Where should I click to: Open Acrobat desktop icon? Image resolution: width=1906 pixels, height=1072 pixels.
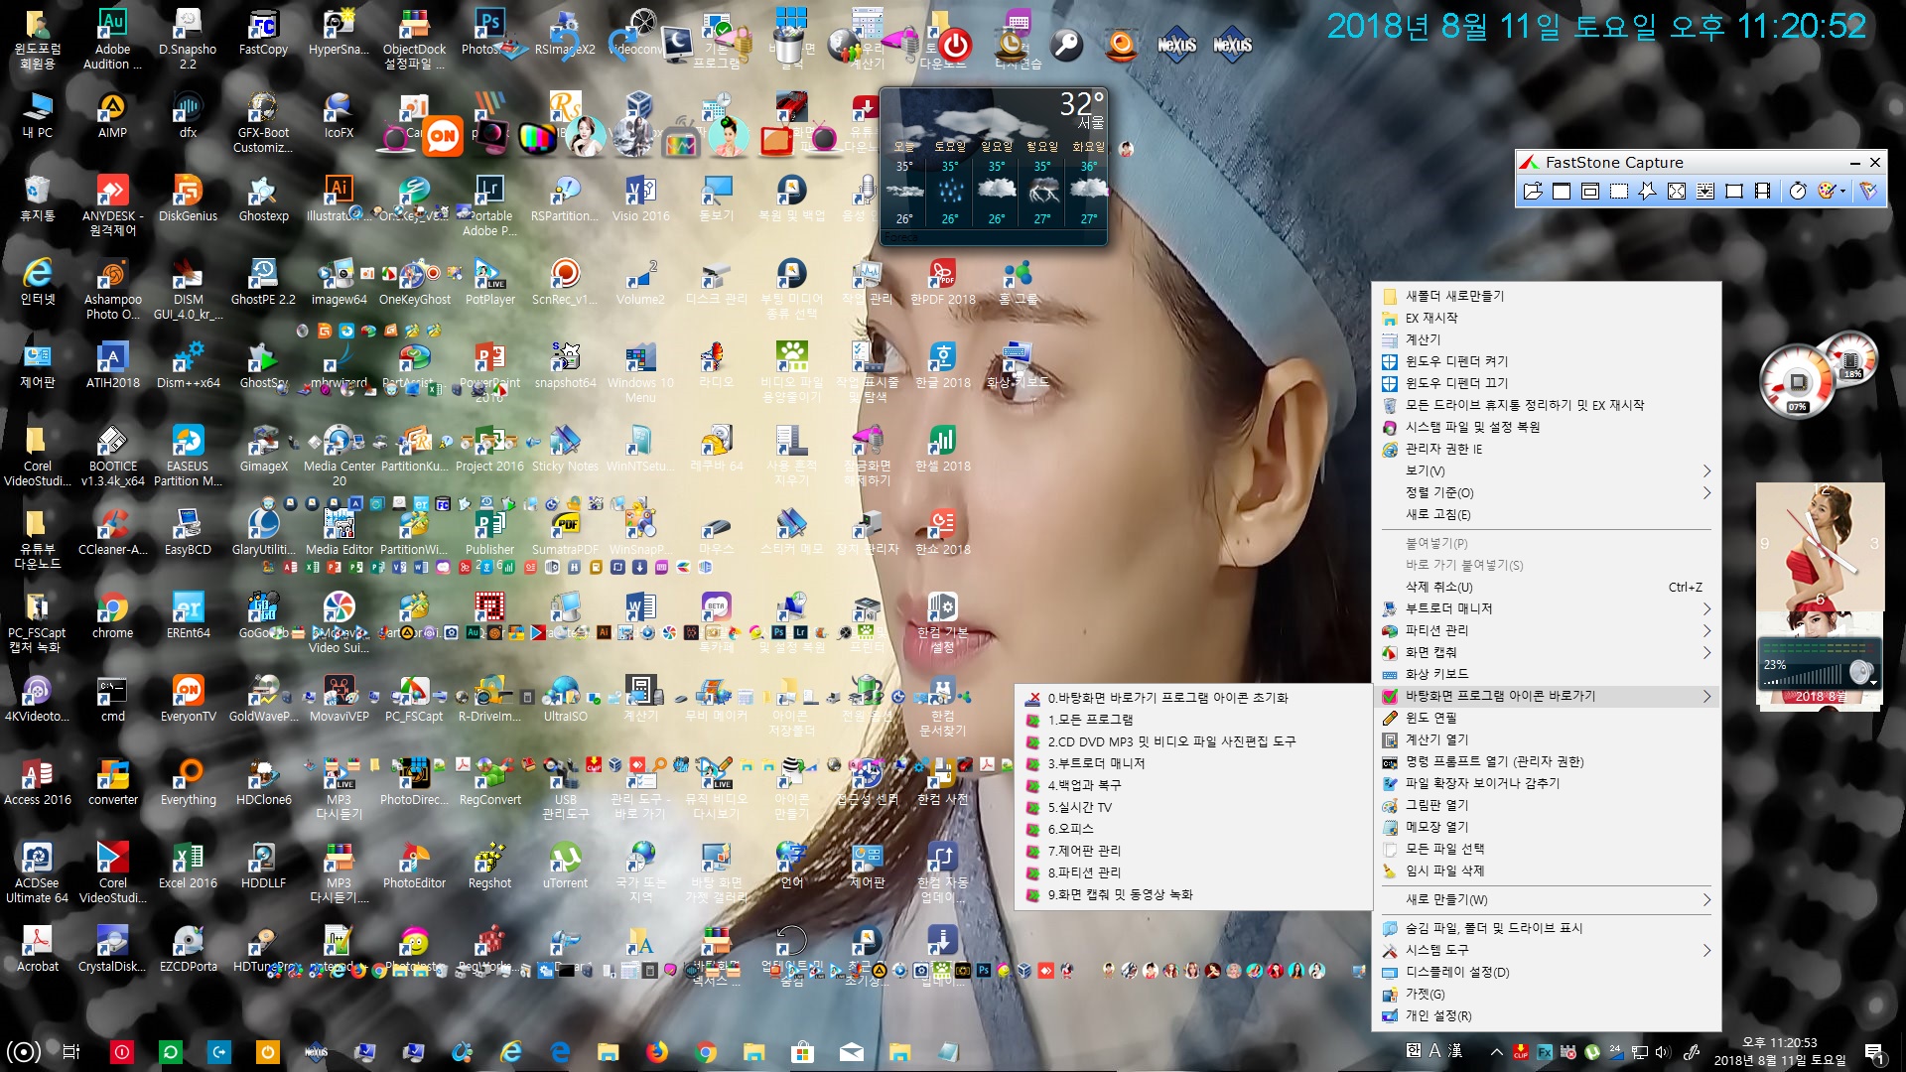tap(37, 949)
